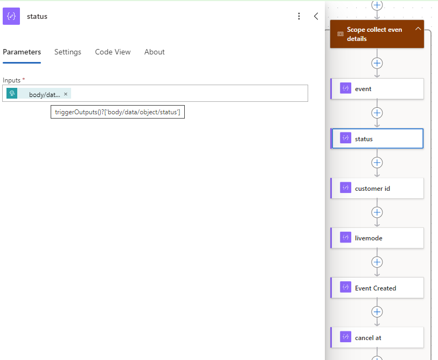Select the customer id action icon

click(x=345, y=188)
